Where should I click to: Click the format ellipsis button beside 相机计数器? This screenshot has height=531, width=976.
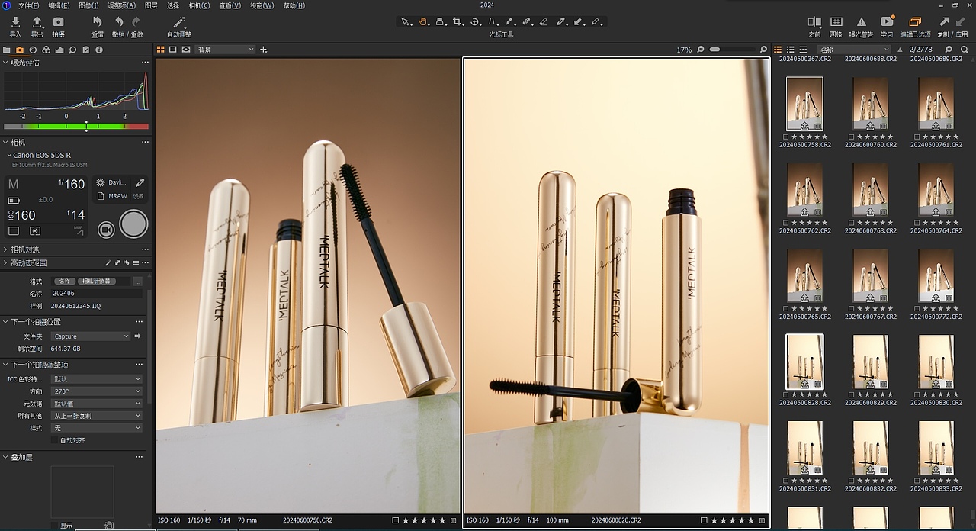137,282
